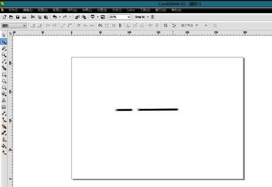Select the Polygon tool
Screen dimensions: 272x187
(x=4, y=88)
